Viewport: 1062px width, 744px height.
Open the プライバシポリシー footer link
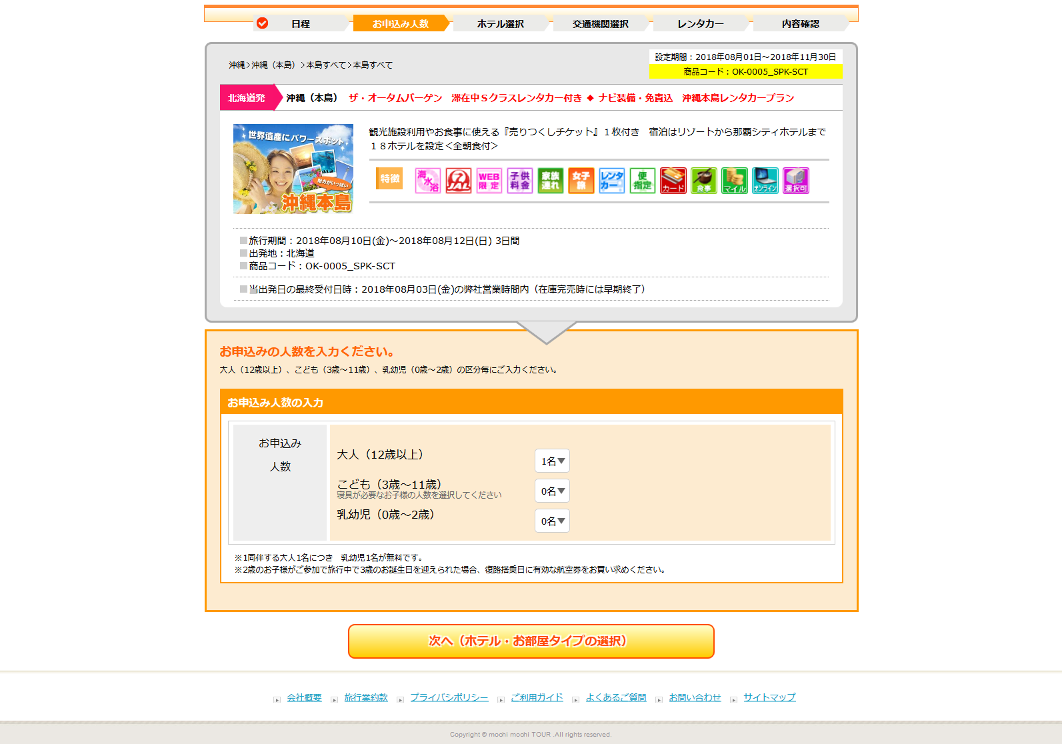tap(449, 697)
